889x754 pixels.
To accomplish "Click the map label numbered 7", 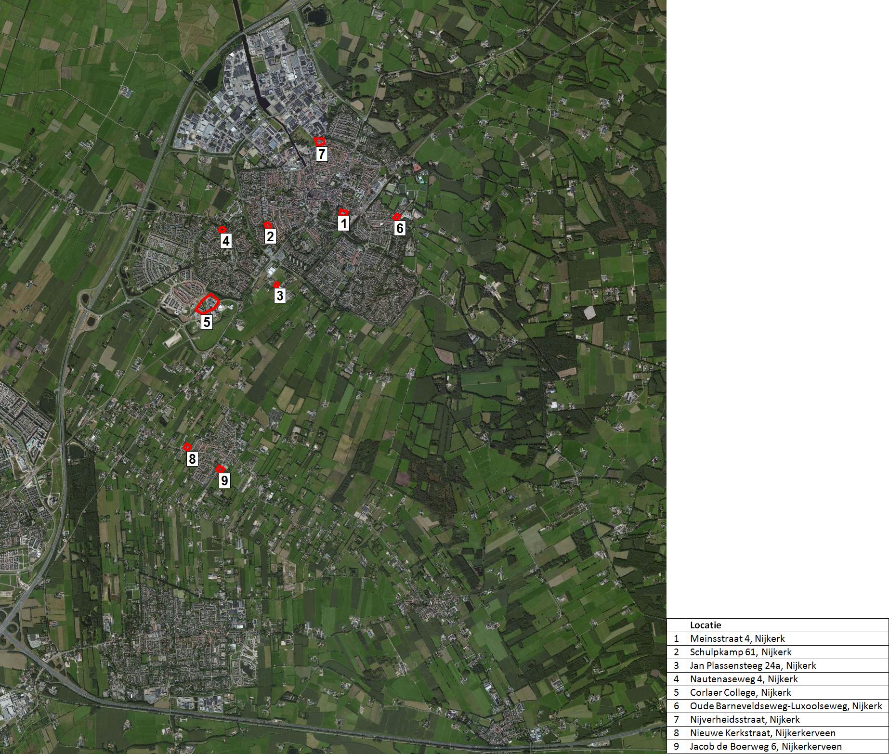I will coord(322,154).
